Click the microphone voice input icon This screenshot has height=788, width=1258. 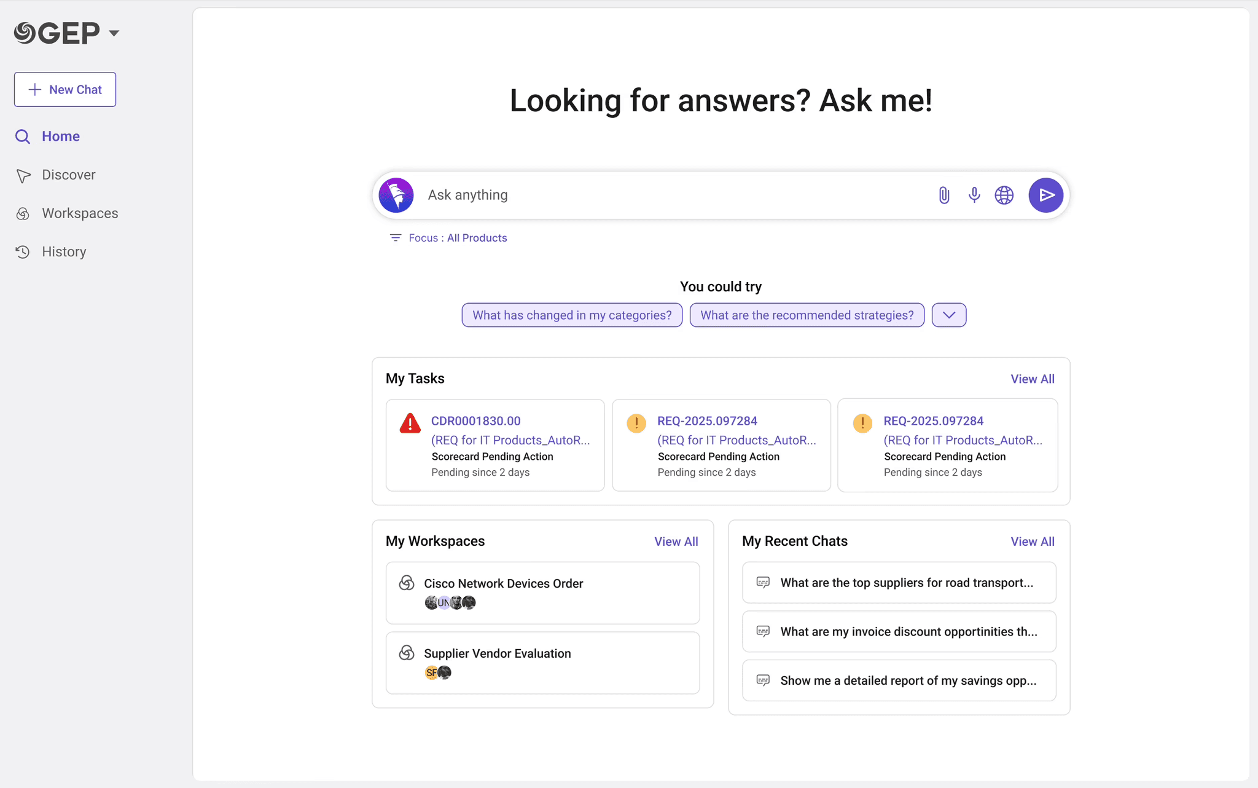[974, 195]
